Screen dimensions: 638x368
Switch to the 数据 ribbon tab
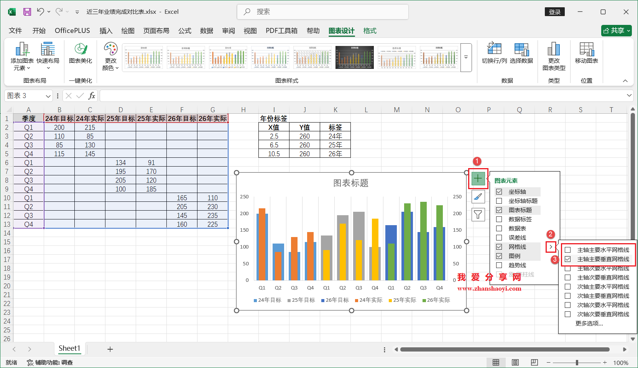point(207,31)
